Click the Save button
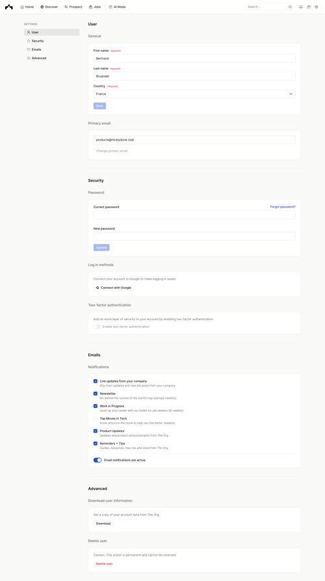Viewport: 325px width, 581px height. pos(99,106)
